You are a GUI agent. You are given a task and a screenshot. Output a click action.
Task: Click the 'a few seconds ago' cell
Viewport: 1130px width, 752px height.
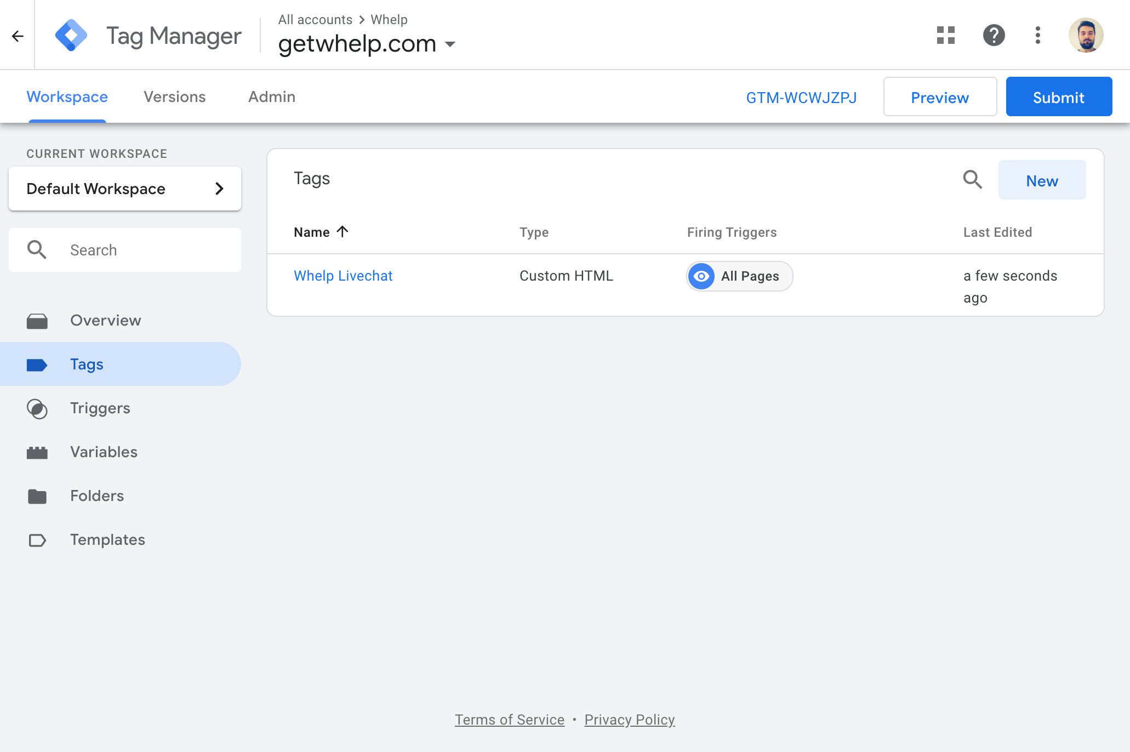(1010, 287)
